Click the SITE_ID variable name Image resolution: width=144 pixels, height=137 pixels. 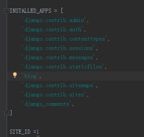tap(20, 132)
